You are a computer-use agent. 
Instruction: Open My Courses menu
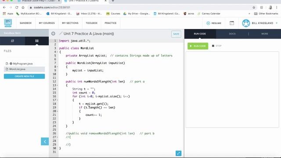[x=47, y=23]
